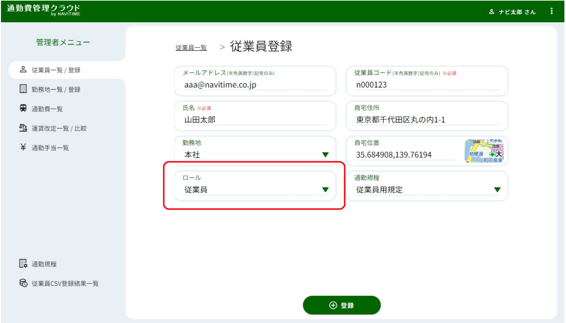Click the train icon beside 通勤費一覧
Screen dimensions: 566x323
click(x=23, y=108)
